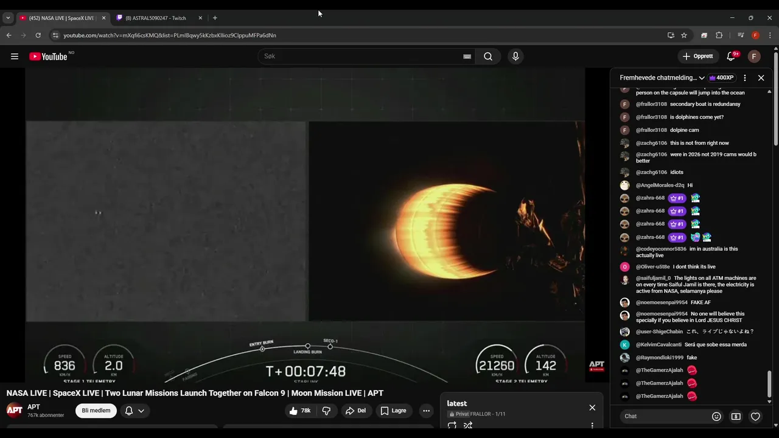Open the YouTube account avatar menu
This screenshot has width=779, height=438.
click(x=754, y=57)
